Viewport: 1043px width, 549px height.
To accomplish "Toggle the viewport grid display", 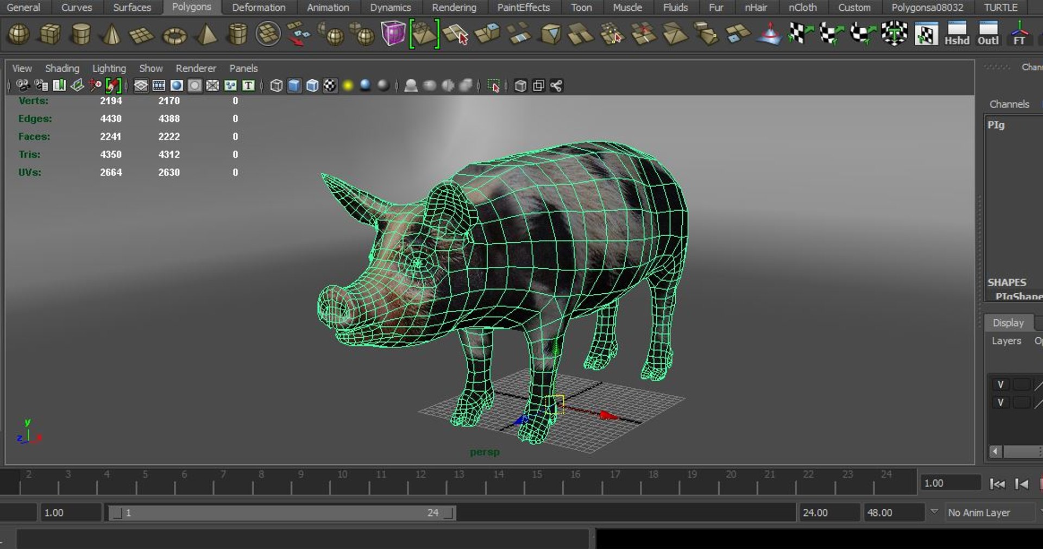I will (x=141, y=85).
